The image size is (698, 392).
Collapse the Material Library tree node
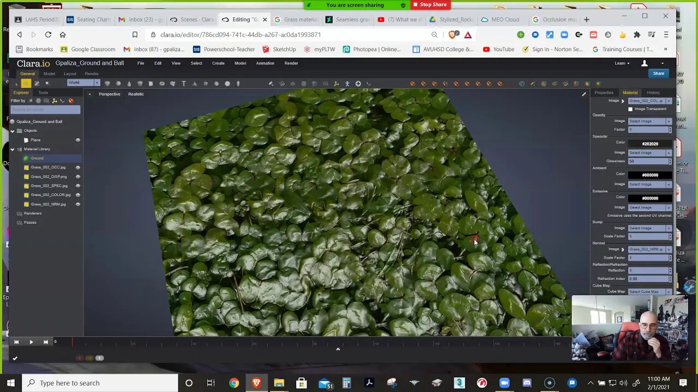[13, 149]
